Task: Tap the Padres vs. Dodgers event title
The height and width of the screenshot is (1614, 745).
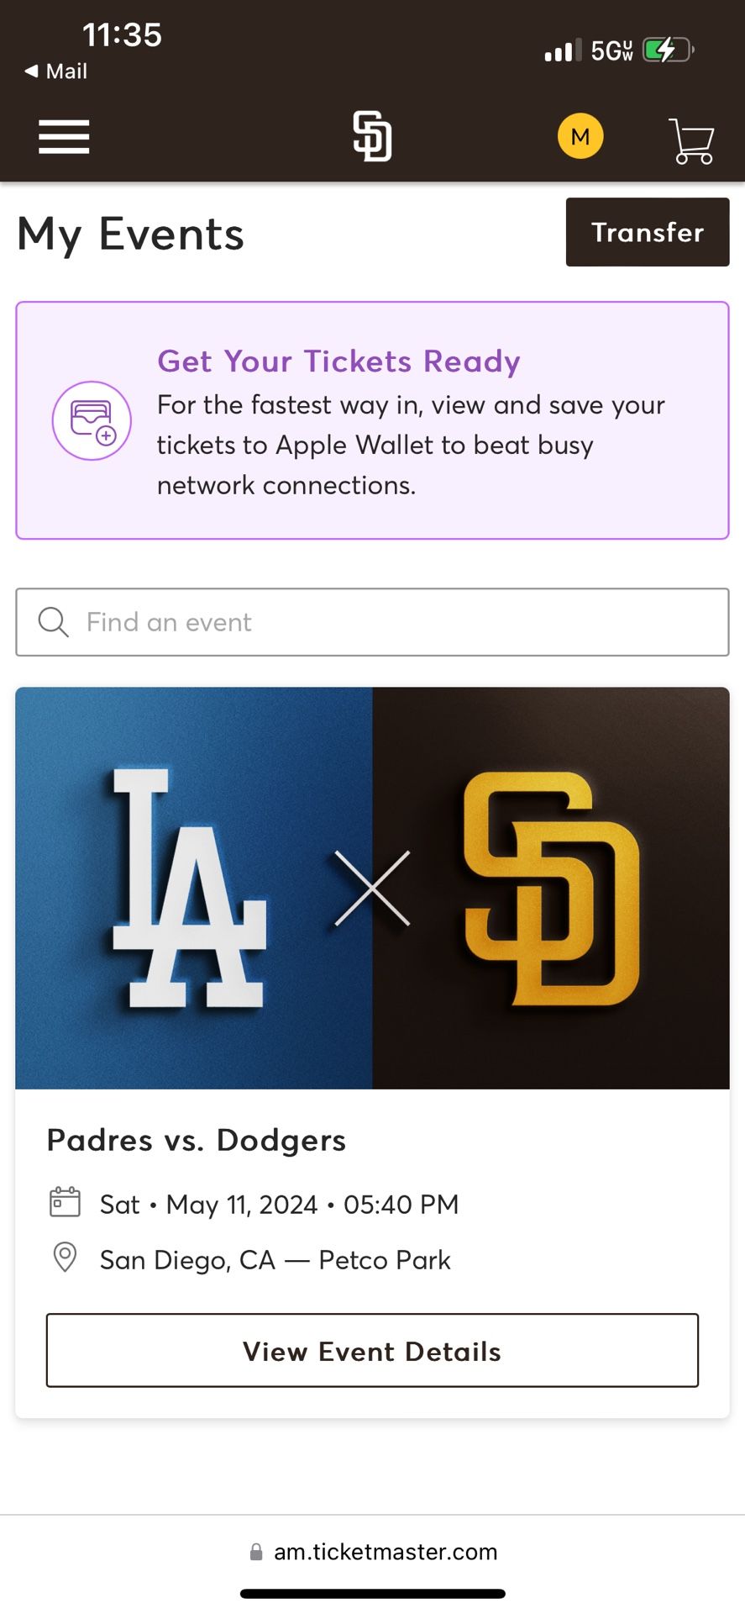Action: click(x=197, y=1141)
